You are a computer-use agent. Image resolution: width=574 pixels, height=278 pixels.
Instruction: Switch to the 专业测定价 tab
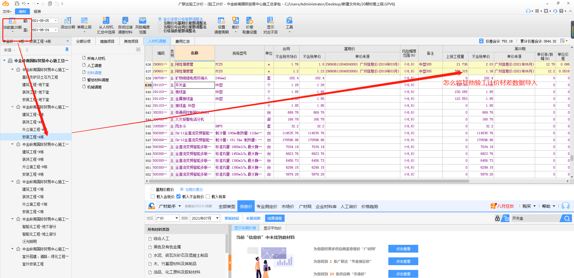point(267,207)
